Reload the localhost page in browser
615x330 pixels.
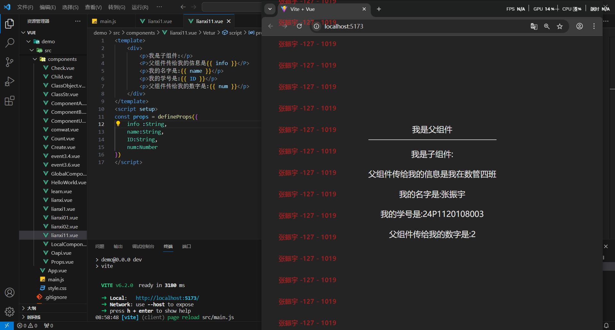[x=299, y=26]
